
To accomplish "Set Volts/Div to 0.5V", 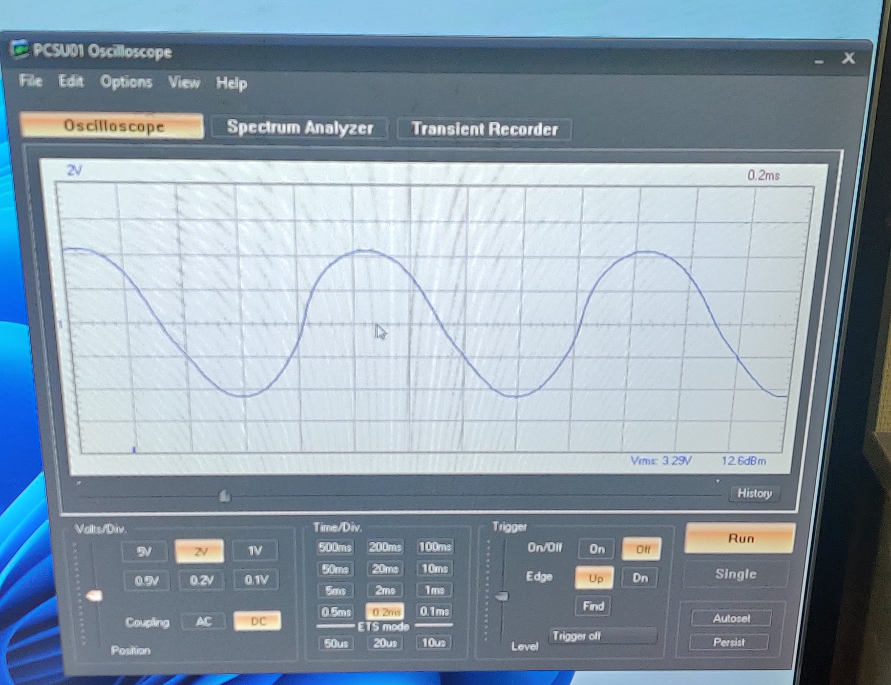I will (x=147, y=581).
